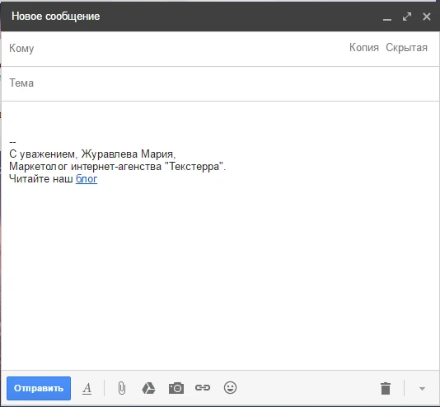Insert a hyperlink via the chain icon
The width and height of the screenshot is (440, 407).
point(203,388)
